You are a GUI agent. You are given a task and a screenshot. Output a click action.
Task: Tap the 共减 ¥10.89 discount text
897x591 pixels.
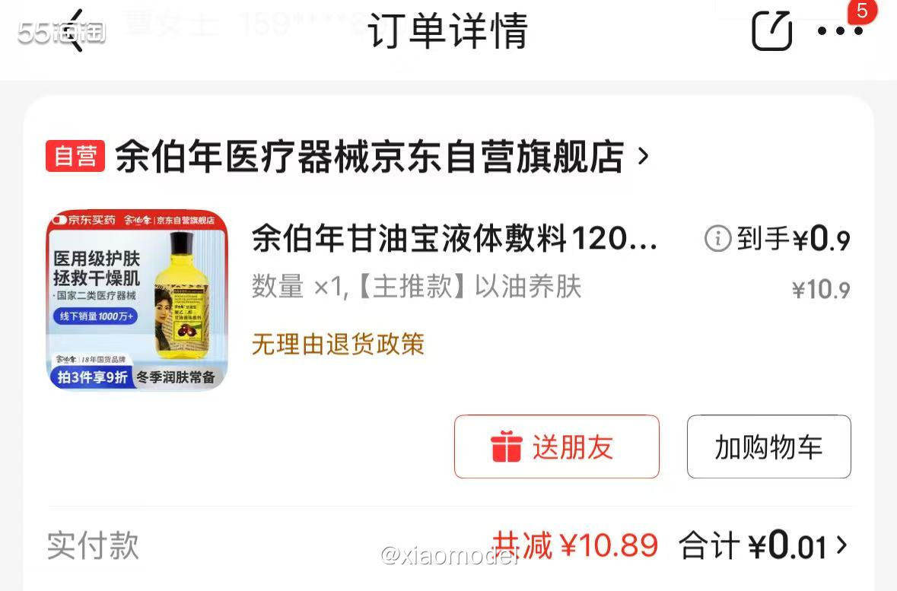pos(575,545)
